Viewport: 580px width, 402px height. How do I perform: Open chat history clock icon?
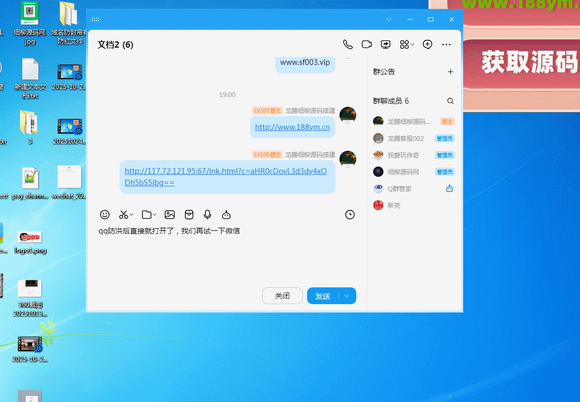pyautogui.click(x=350, y=215)
